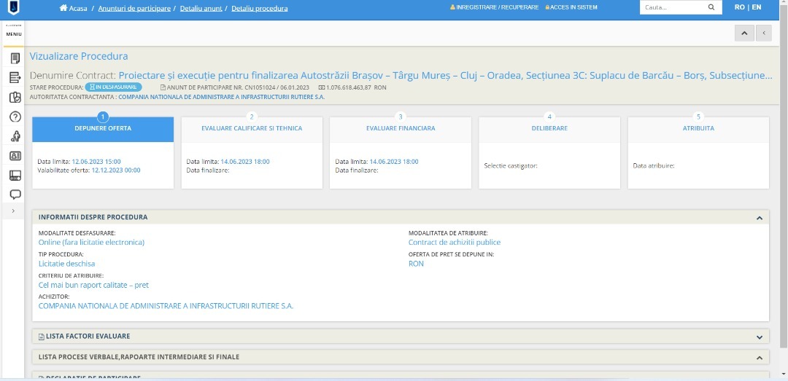Image resolution: width=788 pixels, height=381 pixels.
Task: Open Detaliu anunt breadcrumb
Action: point(202,9)
